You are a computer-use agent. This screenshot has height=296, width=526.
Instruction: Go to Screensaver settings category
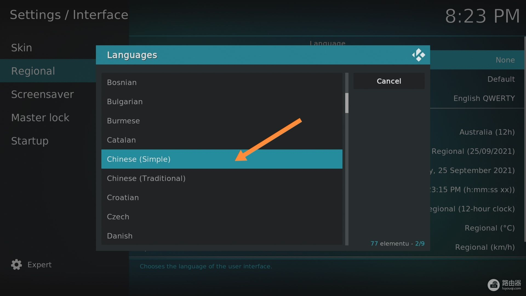click(42, 94)
